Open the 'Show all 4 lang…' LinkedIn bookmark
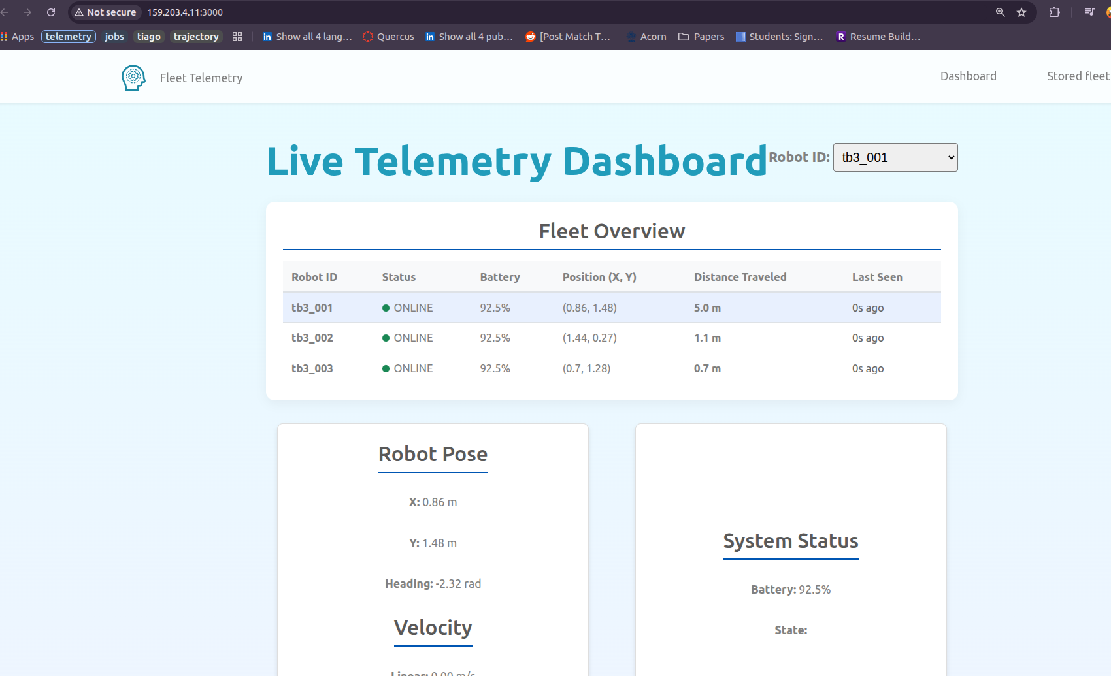 point(307,37)
